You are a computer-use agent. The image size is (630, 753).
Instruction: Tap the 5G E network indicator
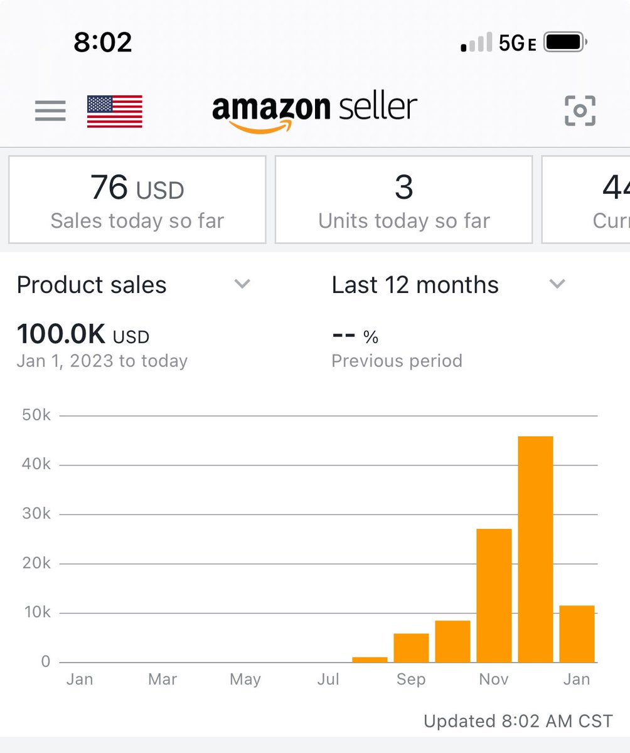[x=518, y=43]
